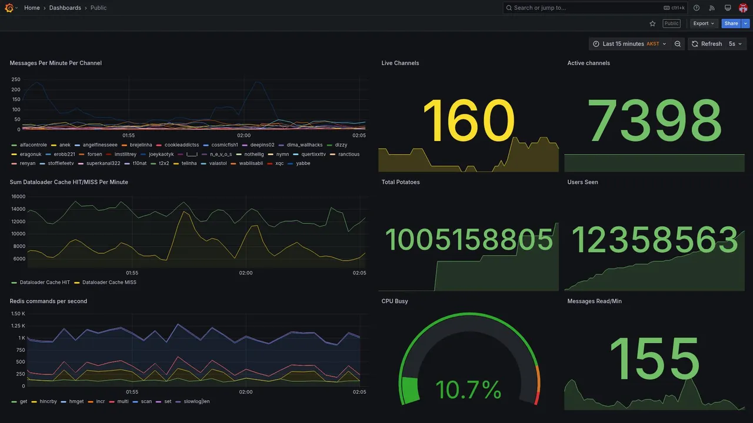Go to Home in breadcrumb
This screenshot has height=423, width=753.
click(x=32, y=8)
